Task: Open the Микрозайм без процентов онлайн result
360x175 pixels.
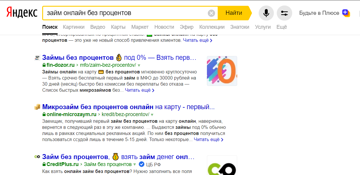Action: 128,107
